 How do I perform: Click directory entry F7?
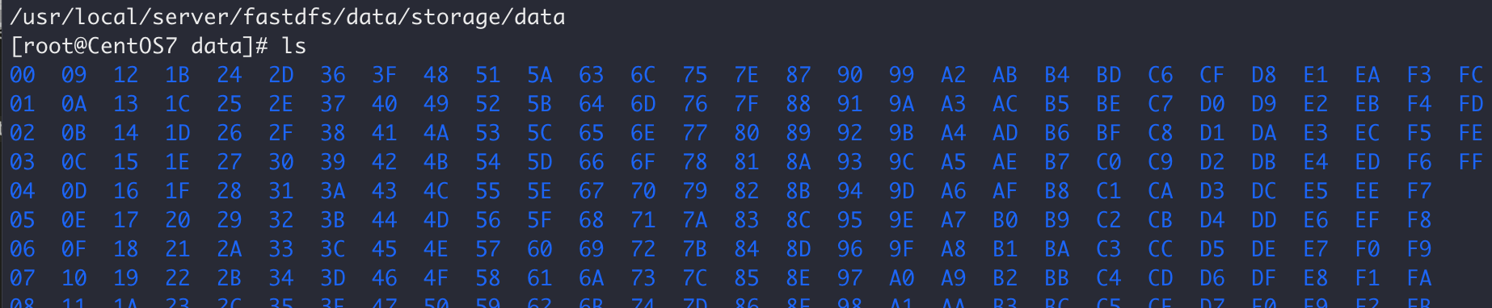coord(1419,191)
